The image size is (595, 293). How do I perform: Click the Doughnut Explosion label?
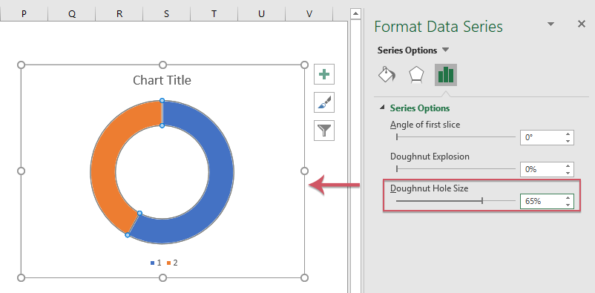(430, 157)
